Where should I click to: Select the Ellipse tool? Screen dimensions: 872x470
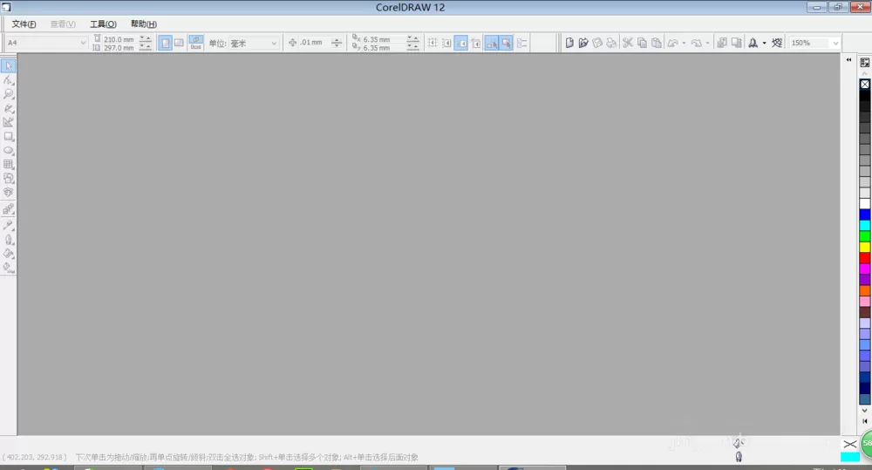pyautogui.click(x=9, y=150)
